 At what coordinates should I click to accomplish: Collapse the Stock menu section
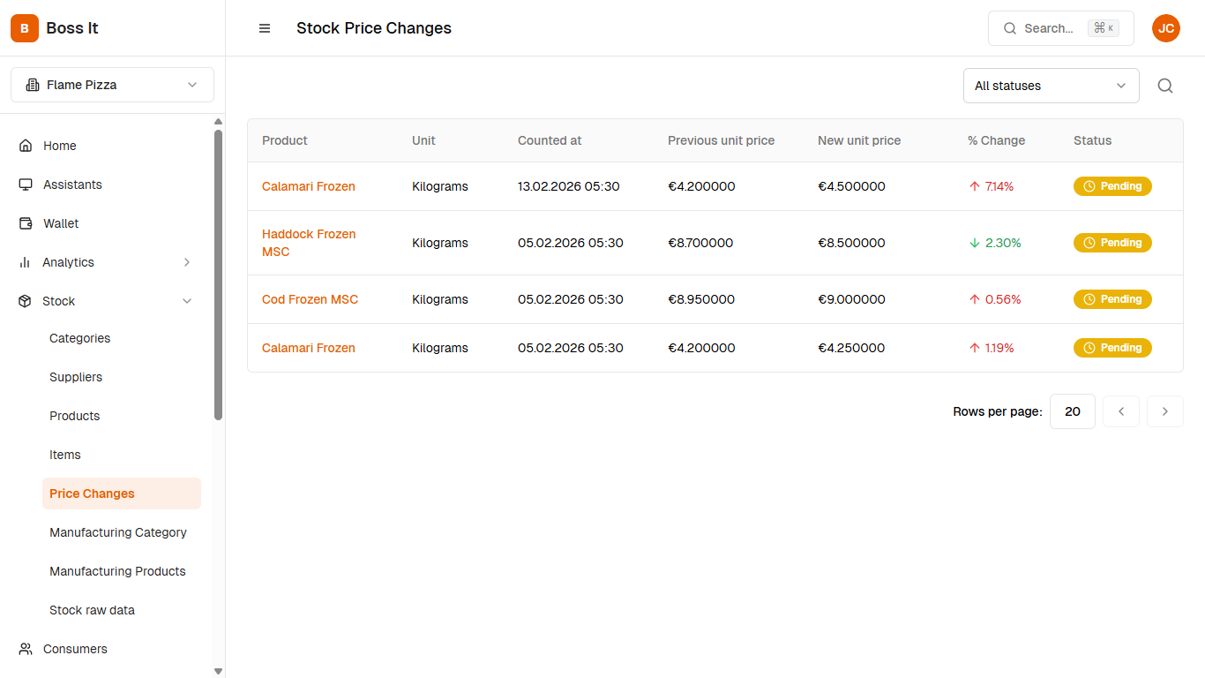click(186, 301)
